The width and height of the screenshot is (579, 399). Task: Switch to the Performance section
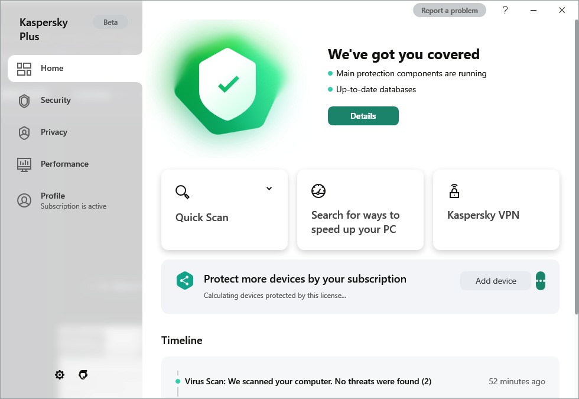(x=64, y=164)
